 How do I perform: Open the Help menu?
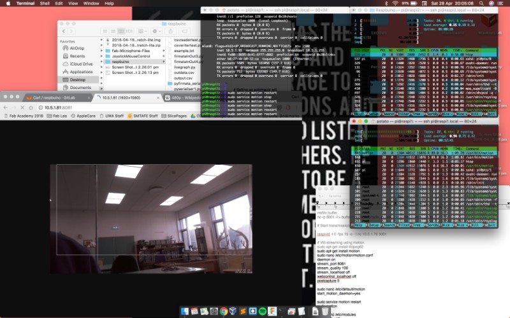(109, 3)
